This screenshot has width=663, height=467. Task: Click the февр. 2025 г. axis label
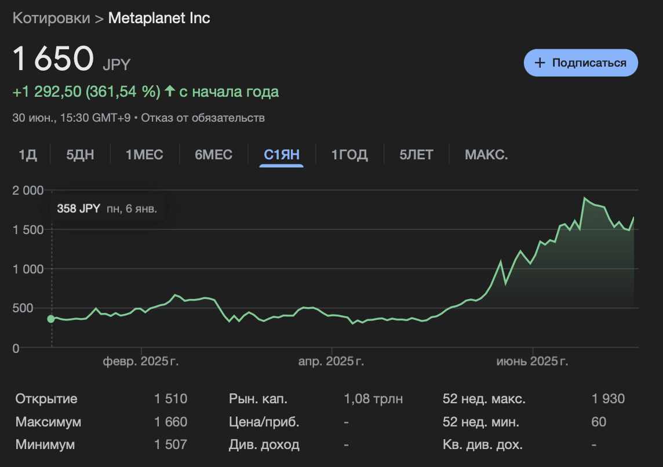(x=141, y=362)
